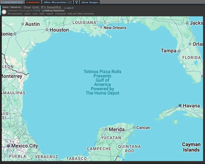Image resolution: width=205 pixels, height=164 pixels.
Task: Click the Tampa city marker dot
Action: (x=179, y=51)
